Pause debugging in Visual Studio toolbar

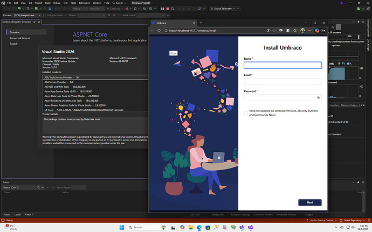162,9
